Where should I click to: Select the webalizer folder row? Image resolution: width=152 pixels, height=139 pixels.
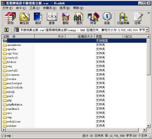74,122
